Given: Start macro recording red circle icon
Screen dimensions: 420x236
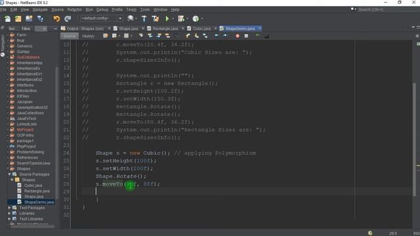Looking at the screenshot, I should click(x=238, y=36).
